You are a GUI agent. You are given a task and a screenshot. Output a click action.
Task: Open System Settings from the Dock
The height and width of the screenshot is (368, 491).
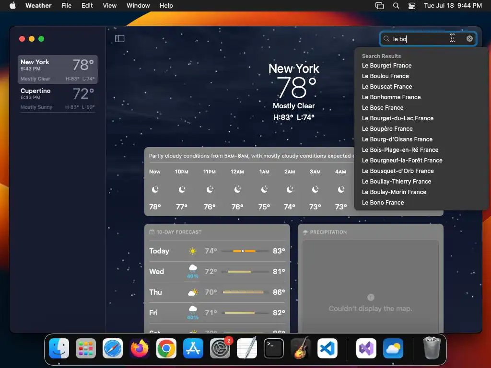220,348
